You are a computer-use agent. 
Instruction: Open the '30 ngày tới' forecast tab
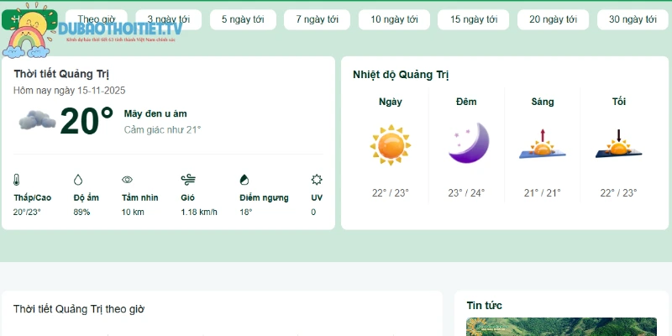[633, 19]
